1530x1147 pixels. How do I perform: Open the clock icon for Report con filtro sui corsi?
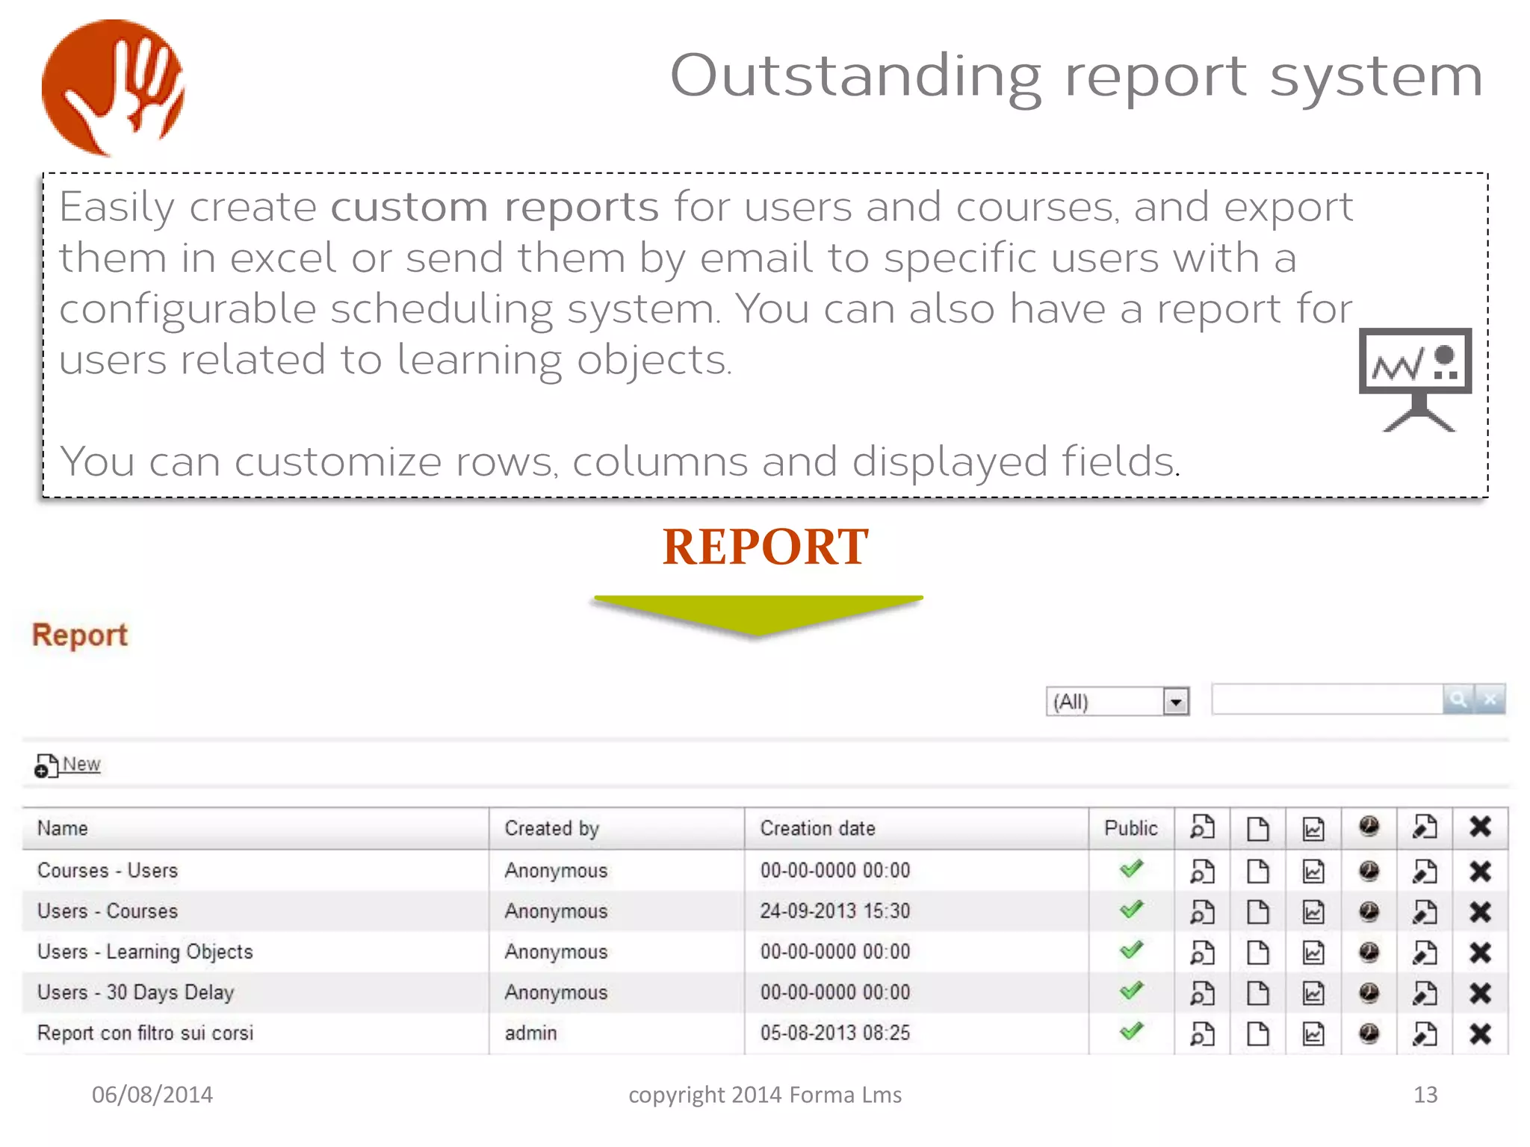1369,1033
